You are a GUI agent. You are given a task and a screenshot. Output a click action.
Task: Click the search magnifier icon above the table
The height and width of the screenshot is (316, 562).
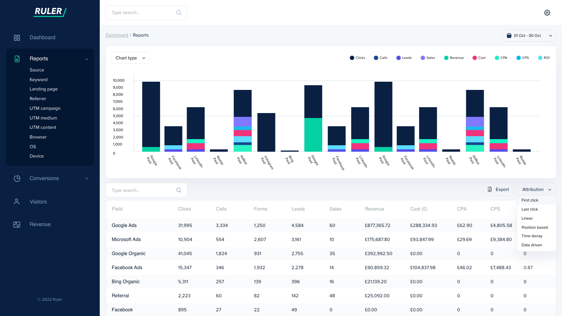(x=179, y=190)
